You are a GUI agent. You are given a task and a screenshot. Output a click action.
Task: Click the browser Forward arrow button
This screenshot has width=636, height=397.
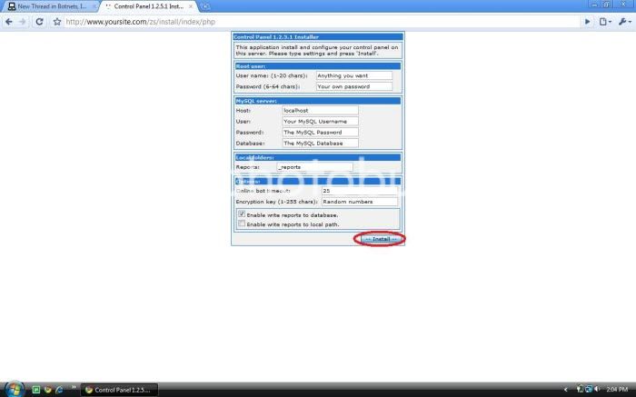pyautogui.click(x=23, y=21)
